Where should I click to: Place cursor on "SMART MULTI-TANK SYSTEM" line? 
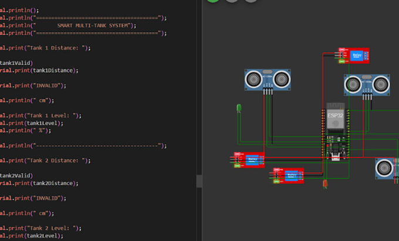pos(68,25)
